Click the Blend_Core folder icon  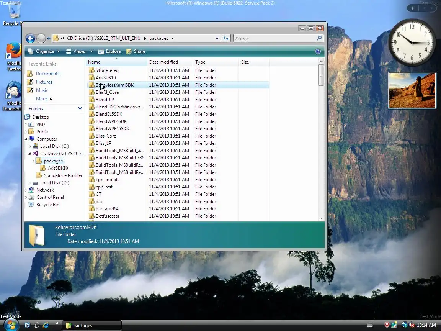tap(91, 92)
